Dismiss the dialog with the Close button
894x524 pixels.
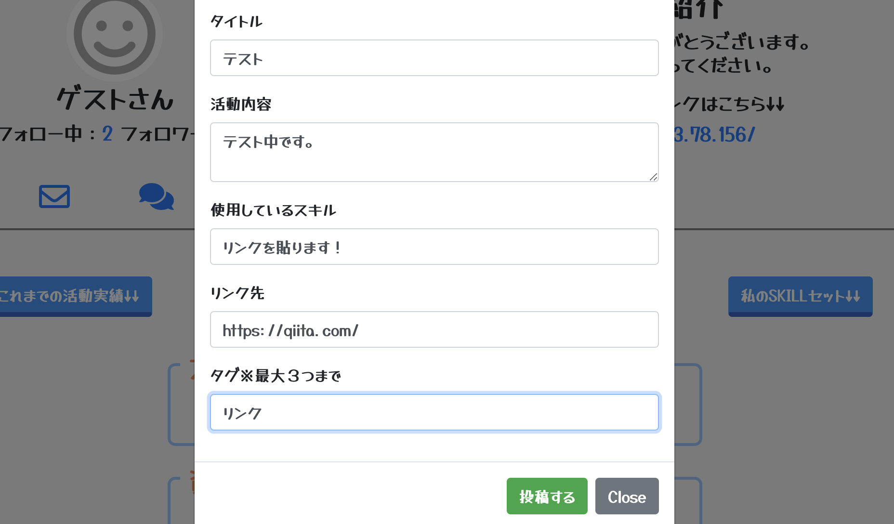click(x=627, y=496)
